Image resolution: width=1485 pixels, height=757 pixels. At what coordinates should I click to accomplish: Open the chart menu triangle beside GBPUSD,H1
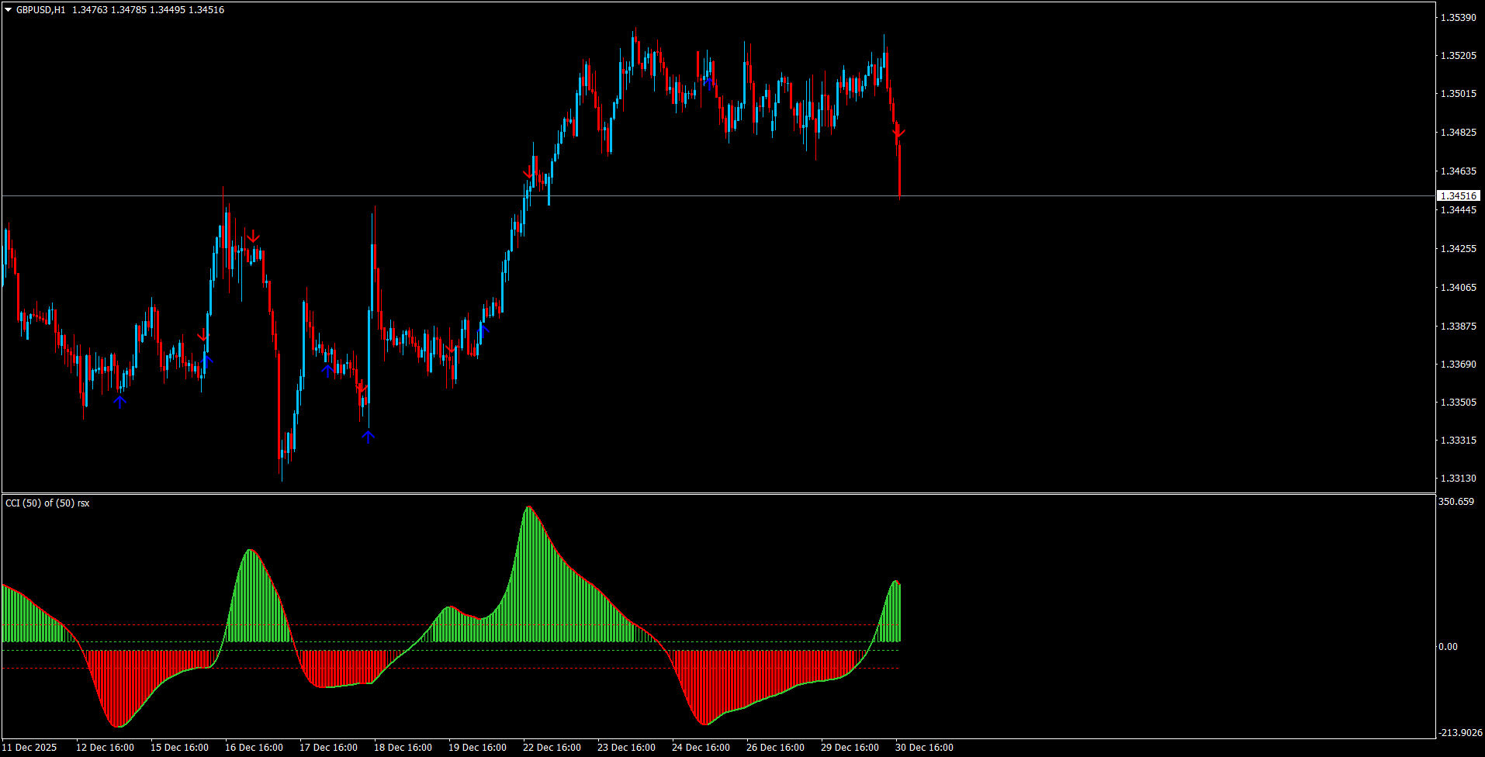coord(8,10)
